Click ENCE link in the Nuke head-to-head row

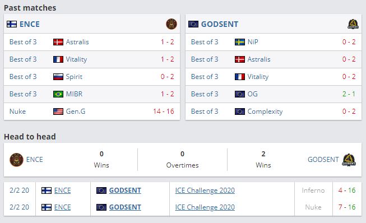click(x=62, y=207)
